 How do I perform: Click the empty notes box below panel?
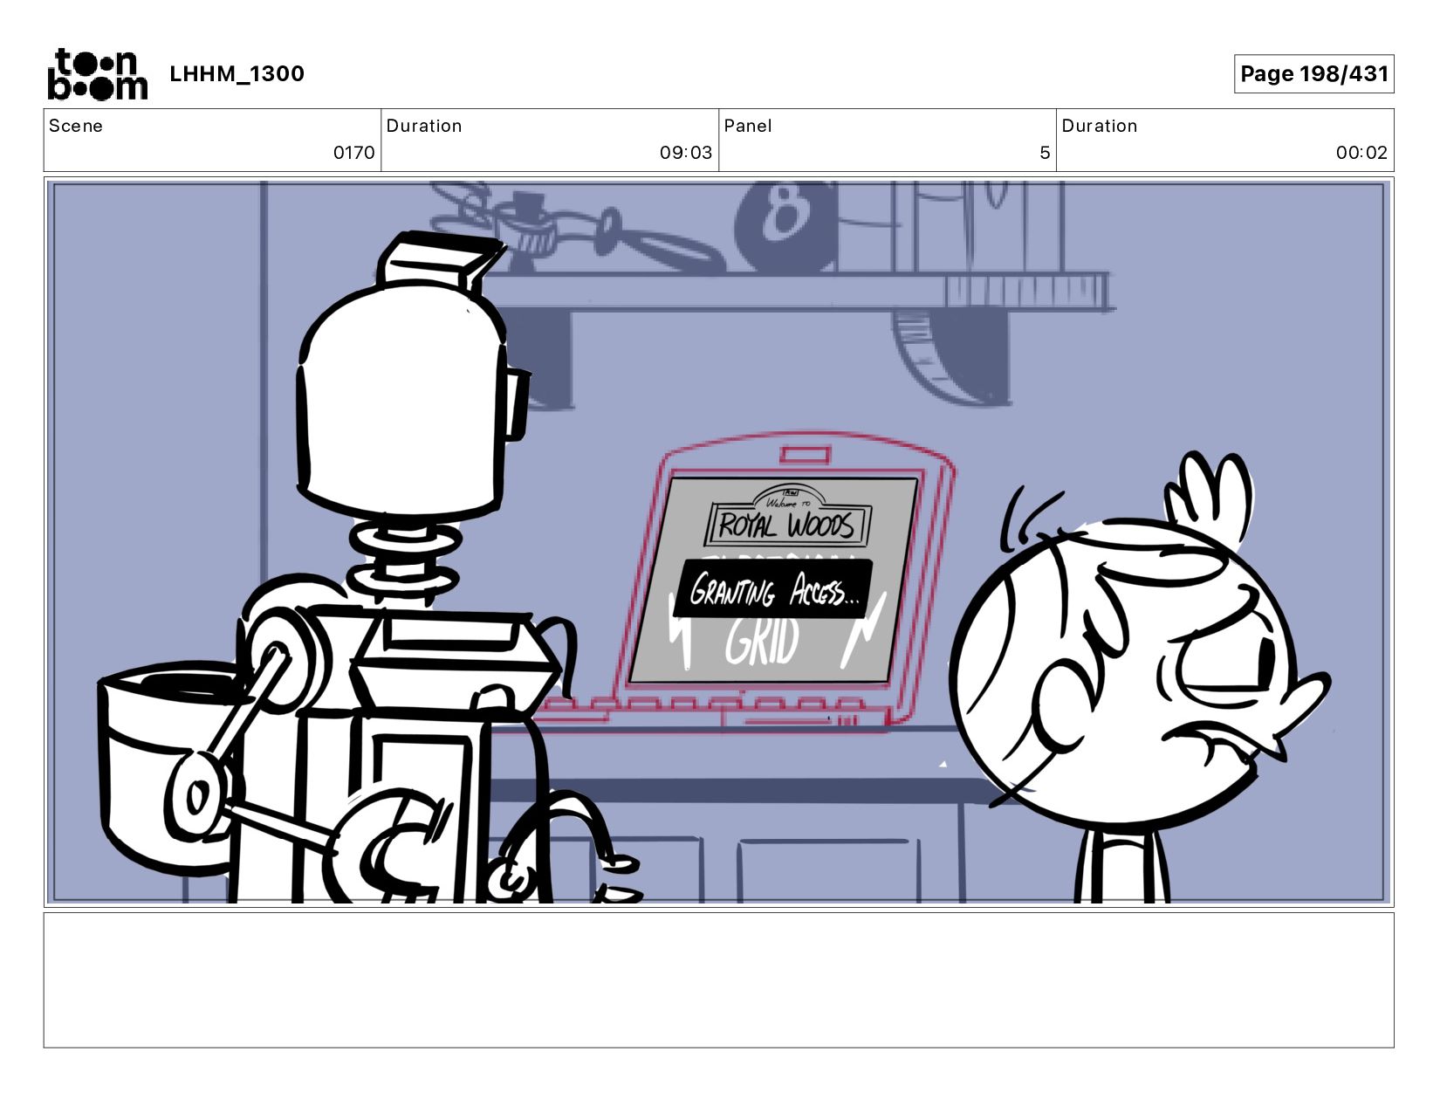tap(719, 979)
